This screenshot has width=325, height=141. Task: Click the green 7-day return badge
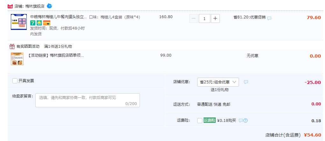pyautogui.click(x=33, y=23)
